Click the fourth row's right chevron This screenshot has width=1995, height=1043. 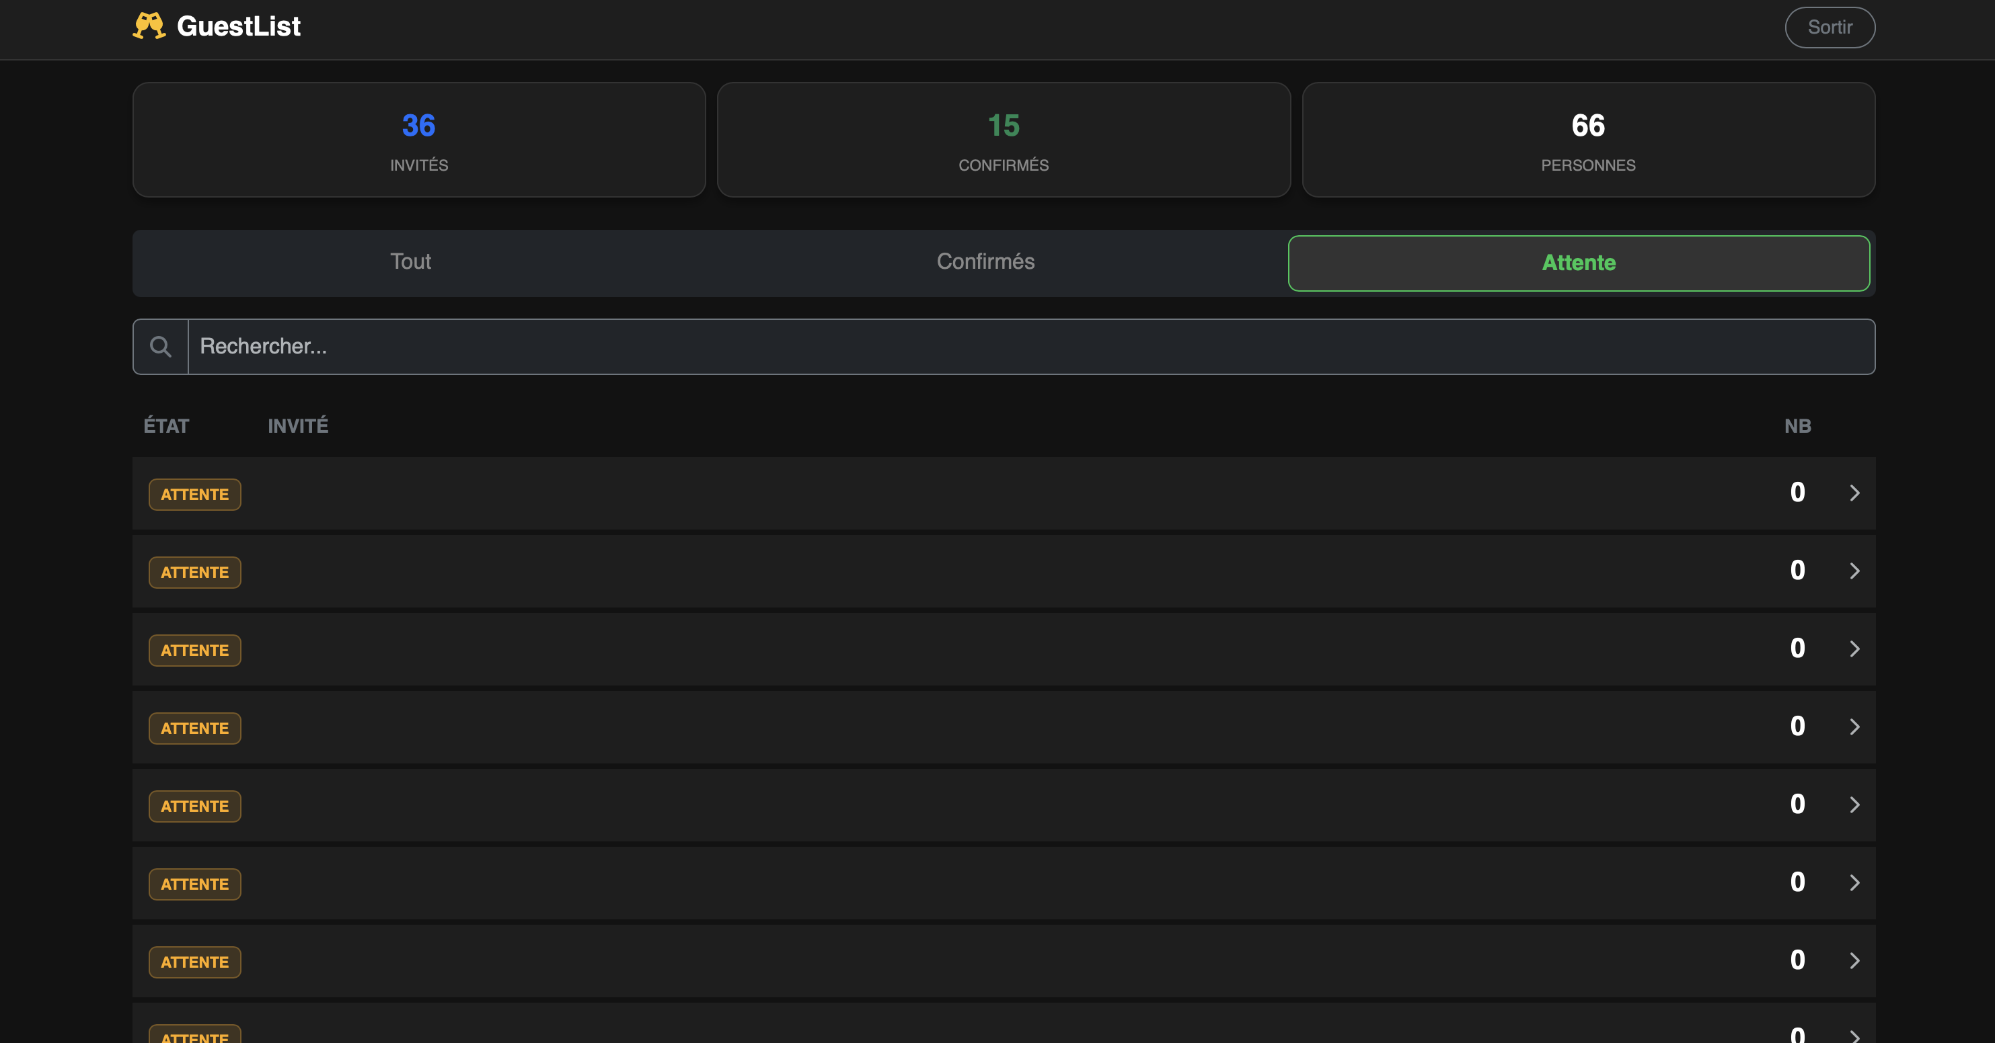1854,726
